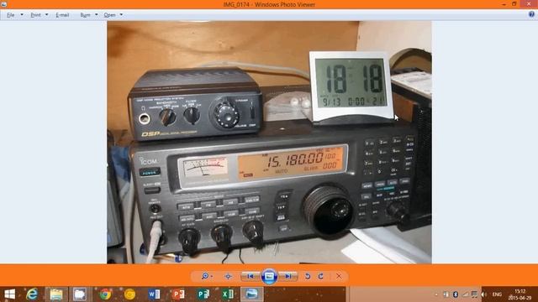Launch Internet Explorer from taskbar
This screenshot has width=538, height=302.
32,294
